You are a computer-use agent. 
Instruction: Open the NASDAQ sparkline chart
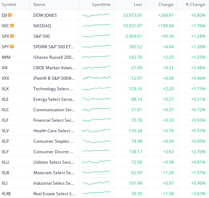tap(97, 26)
